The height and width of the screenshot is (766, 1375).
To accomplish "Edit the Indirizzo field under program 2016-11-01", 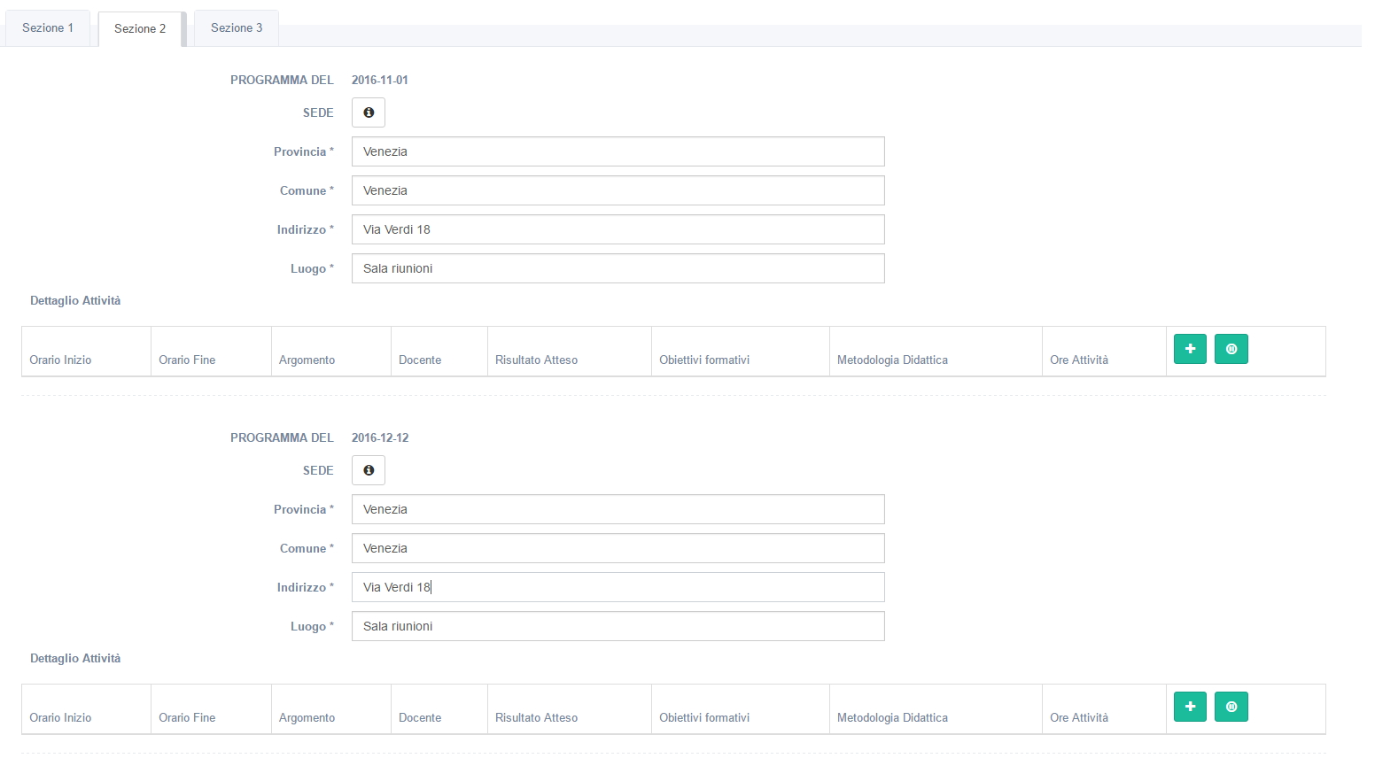I will point(618,229).
